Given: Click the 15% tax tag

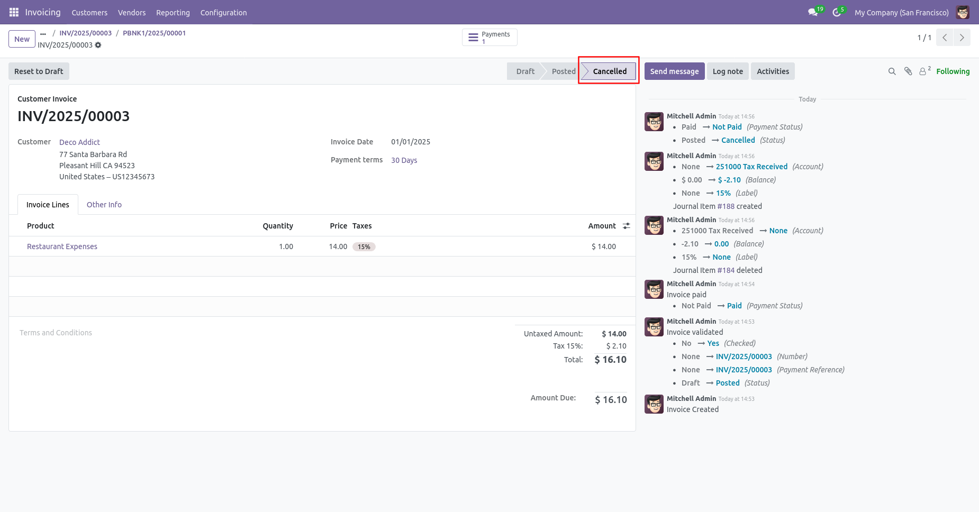Looking at the screenshot, I should pos(364,246).
